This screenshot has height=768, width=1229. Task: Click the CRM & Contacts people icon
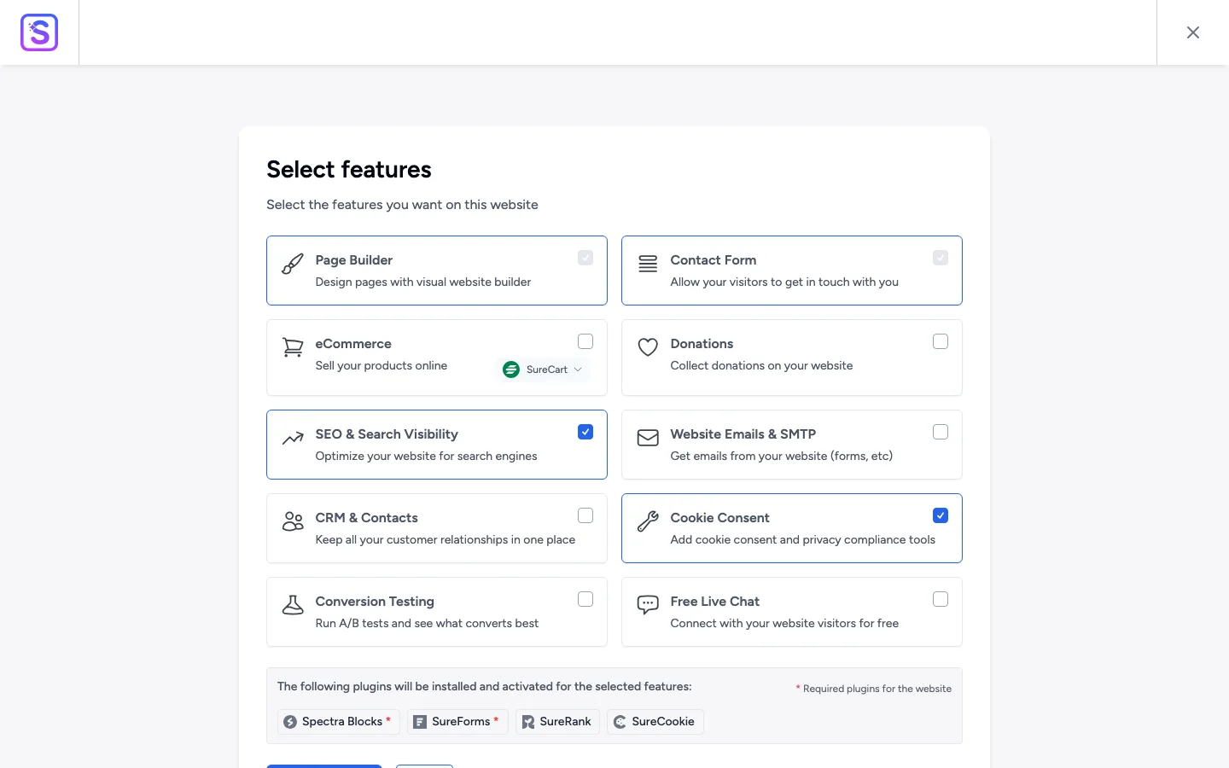293,521
